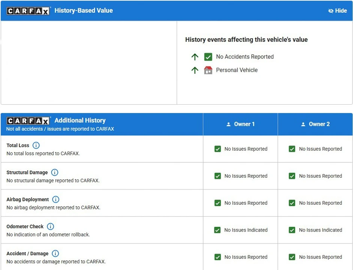Click 'No total loss reported to CARFAX.'

tap(43, 153)
